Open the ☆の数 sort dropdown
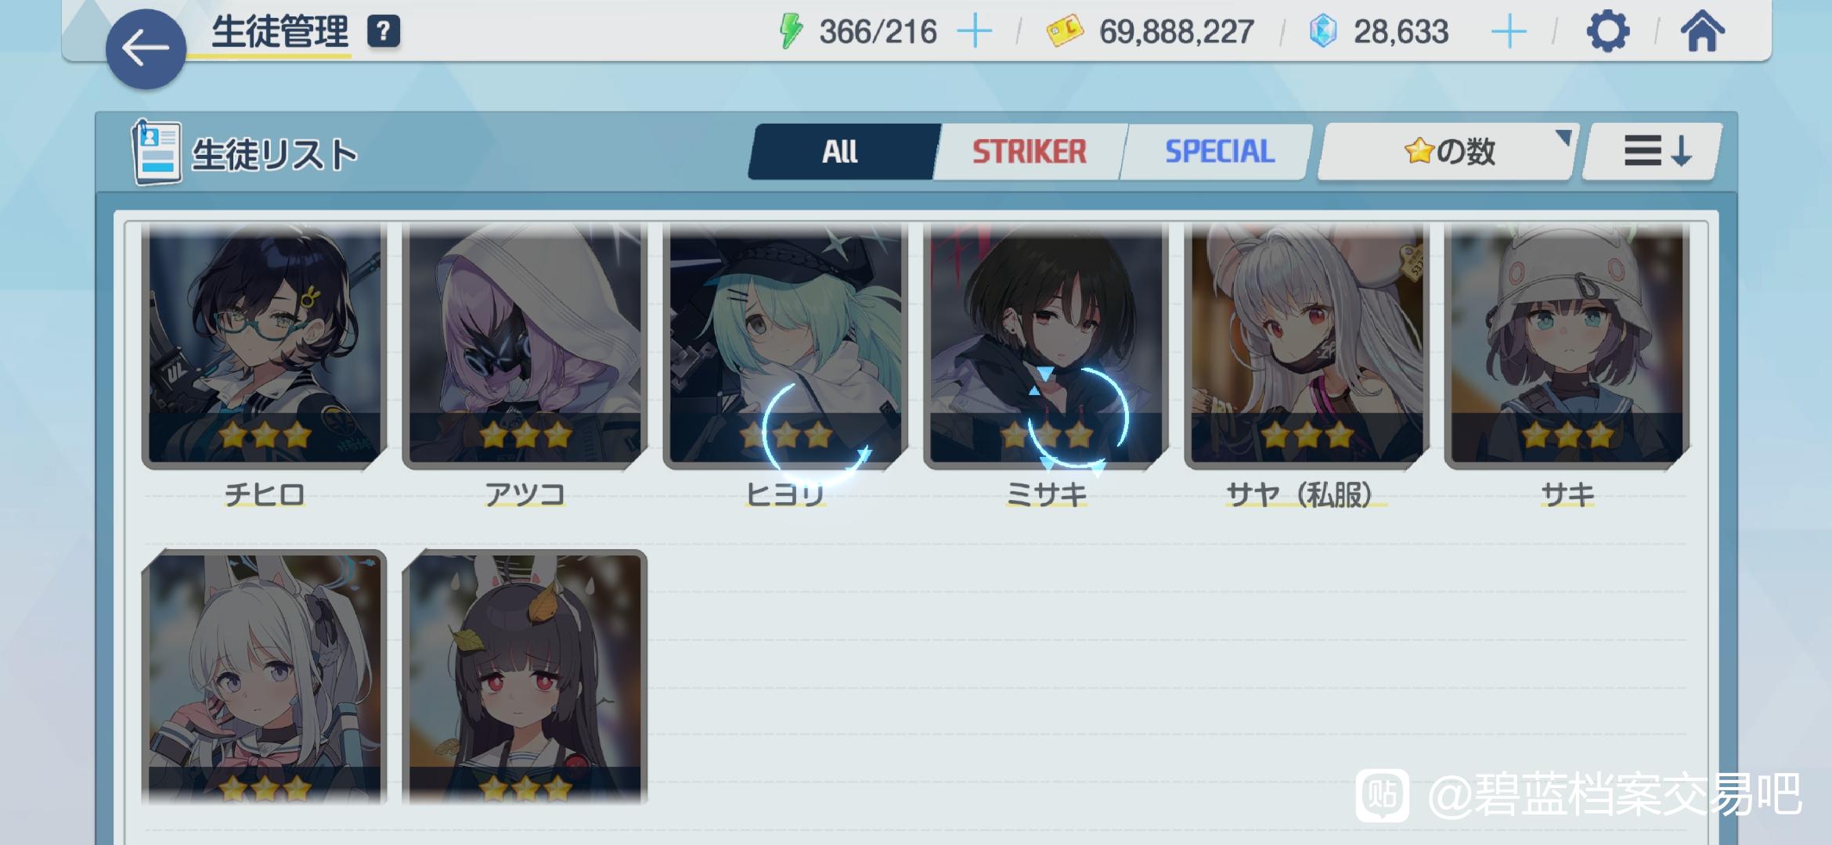Viewport: 1832px width, 845px height. coord(1448,152)
